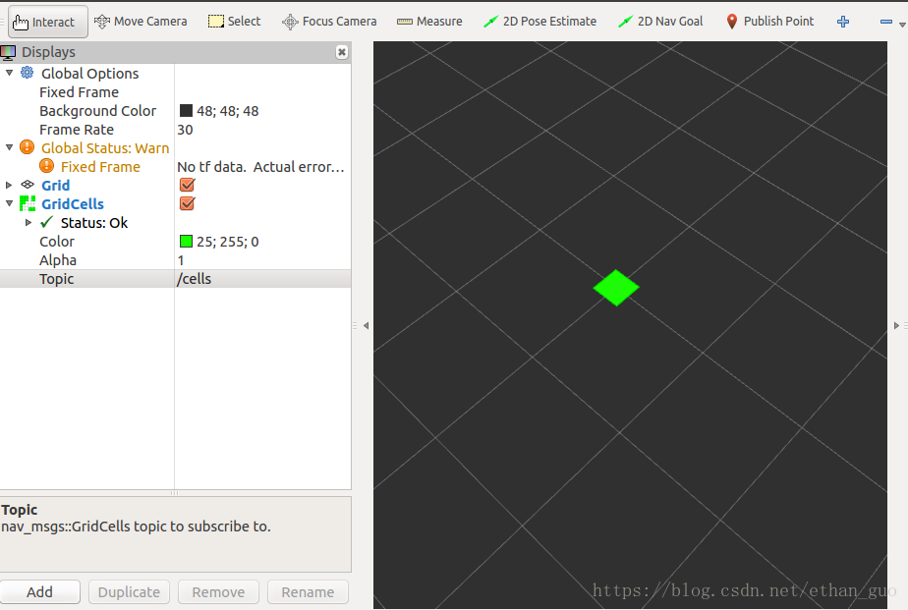Click the Duplicate button
The height and width of the screenshot is (610, 908).
pyautogui.click(x=129, y=592)
